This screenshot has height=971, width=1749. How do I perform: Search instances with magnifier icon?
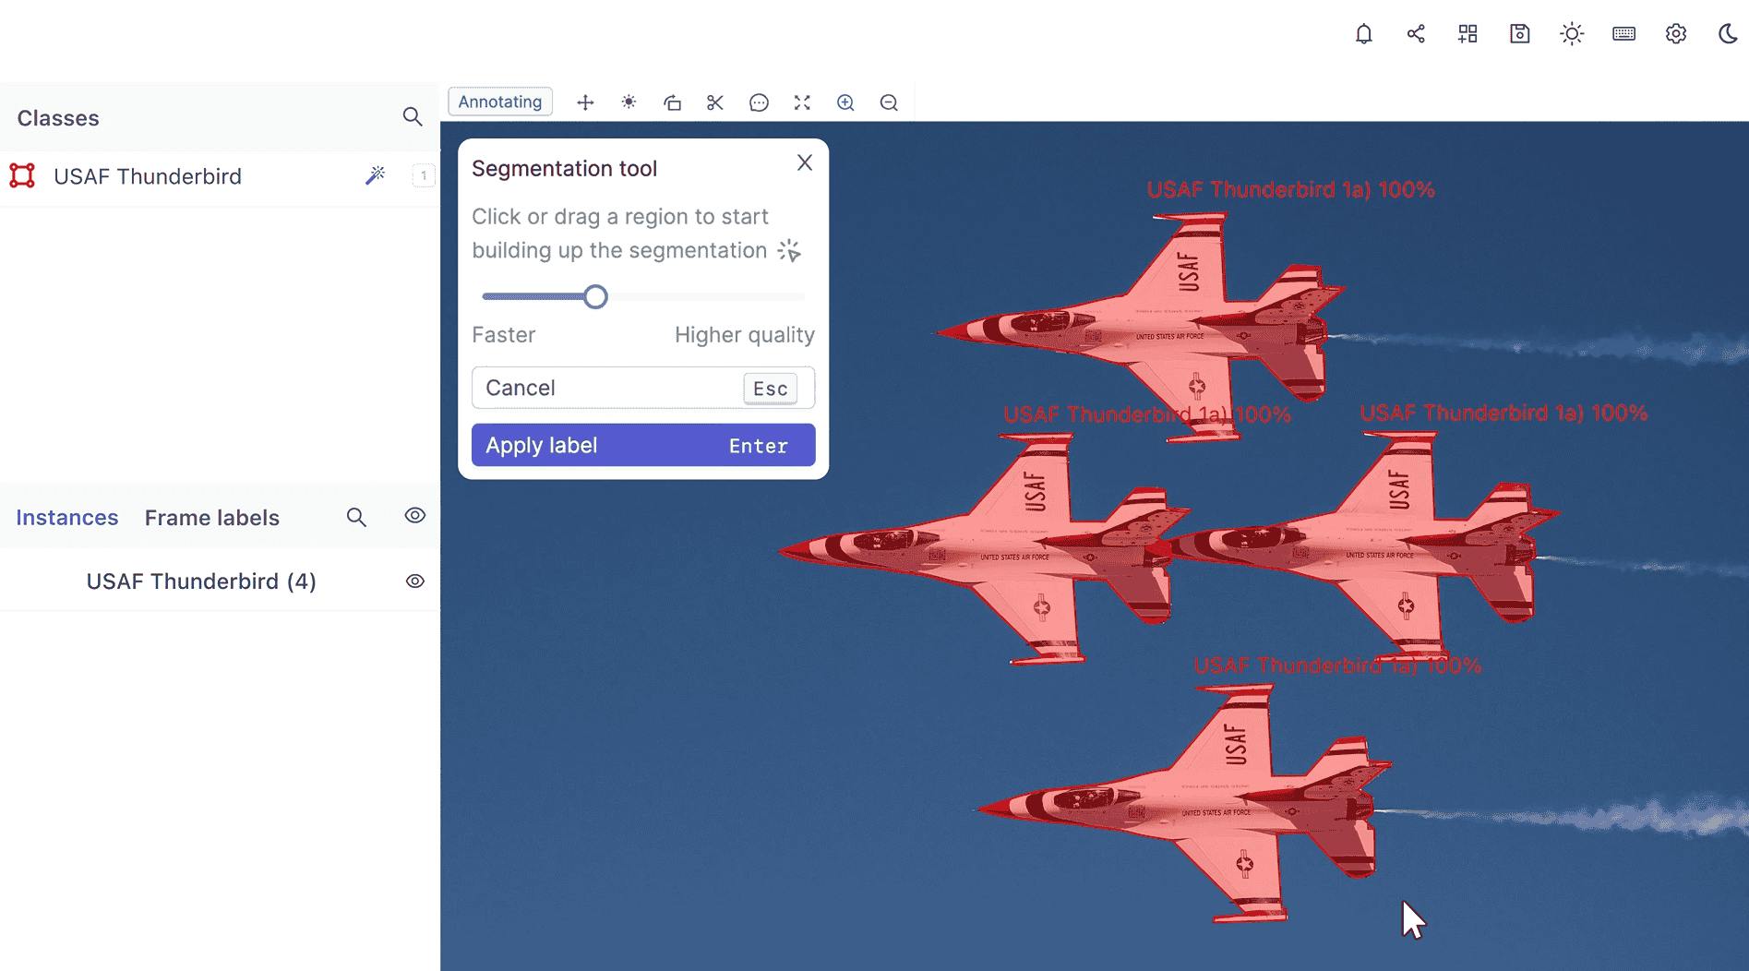[356, 517]
